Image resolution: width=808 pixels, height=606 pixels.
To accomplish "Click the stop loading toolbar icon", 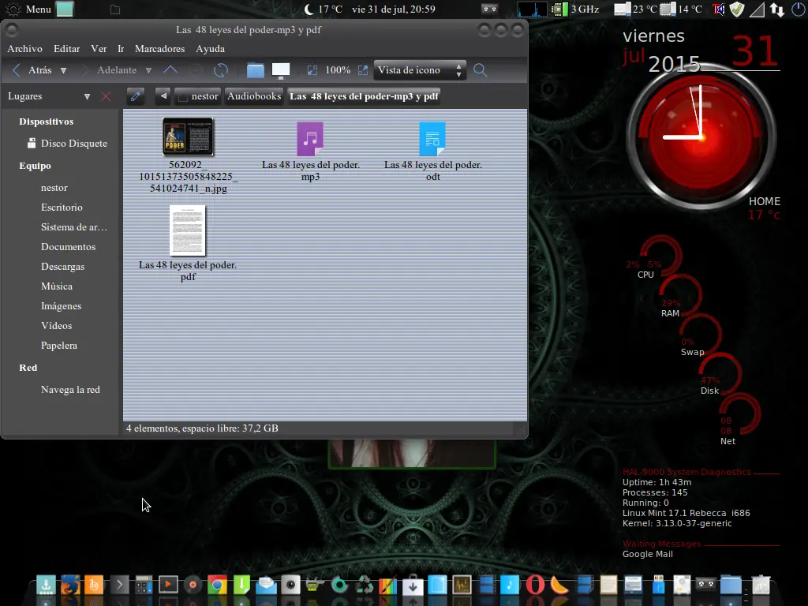I will click(196, 70).
